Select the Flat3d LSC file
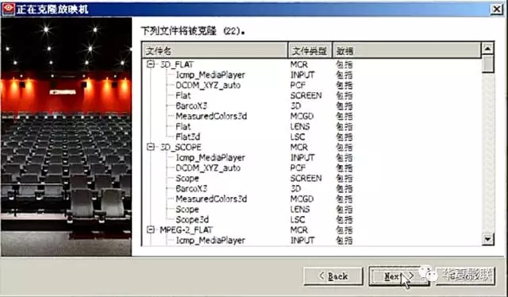 point(187,137)
